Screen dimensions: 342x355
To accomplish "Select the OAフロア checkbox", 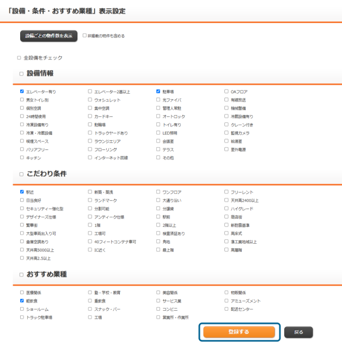I will [x=226, y=92].
